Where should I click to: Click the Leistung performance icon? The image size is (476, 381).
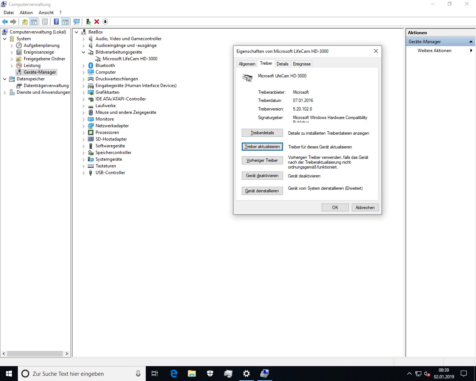click(x=19, y=65)
